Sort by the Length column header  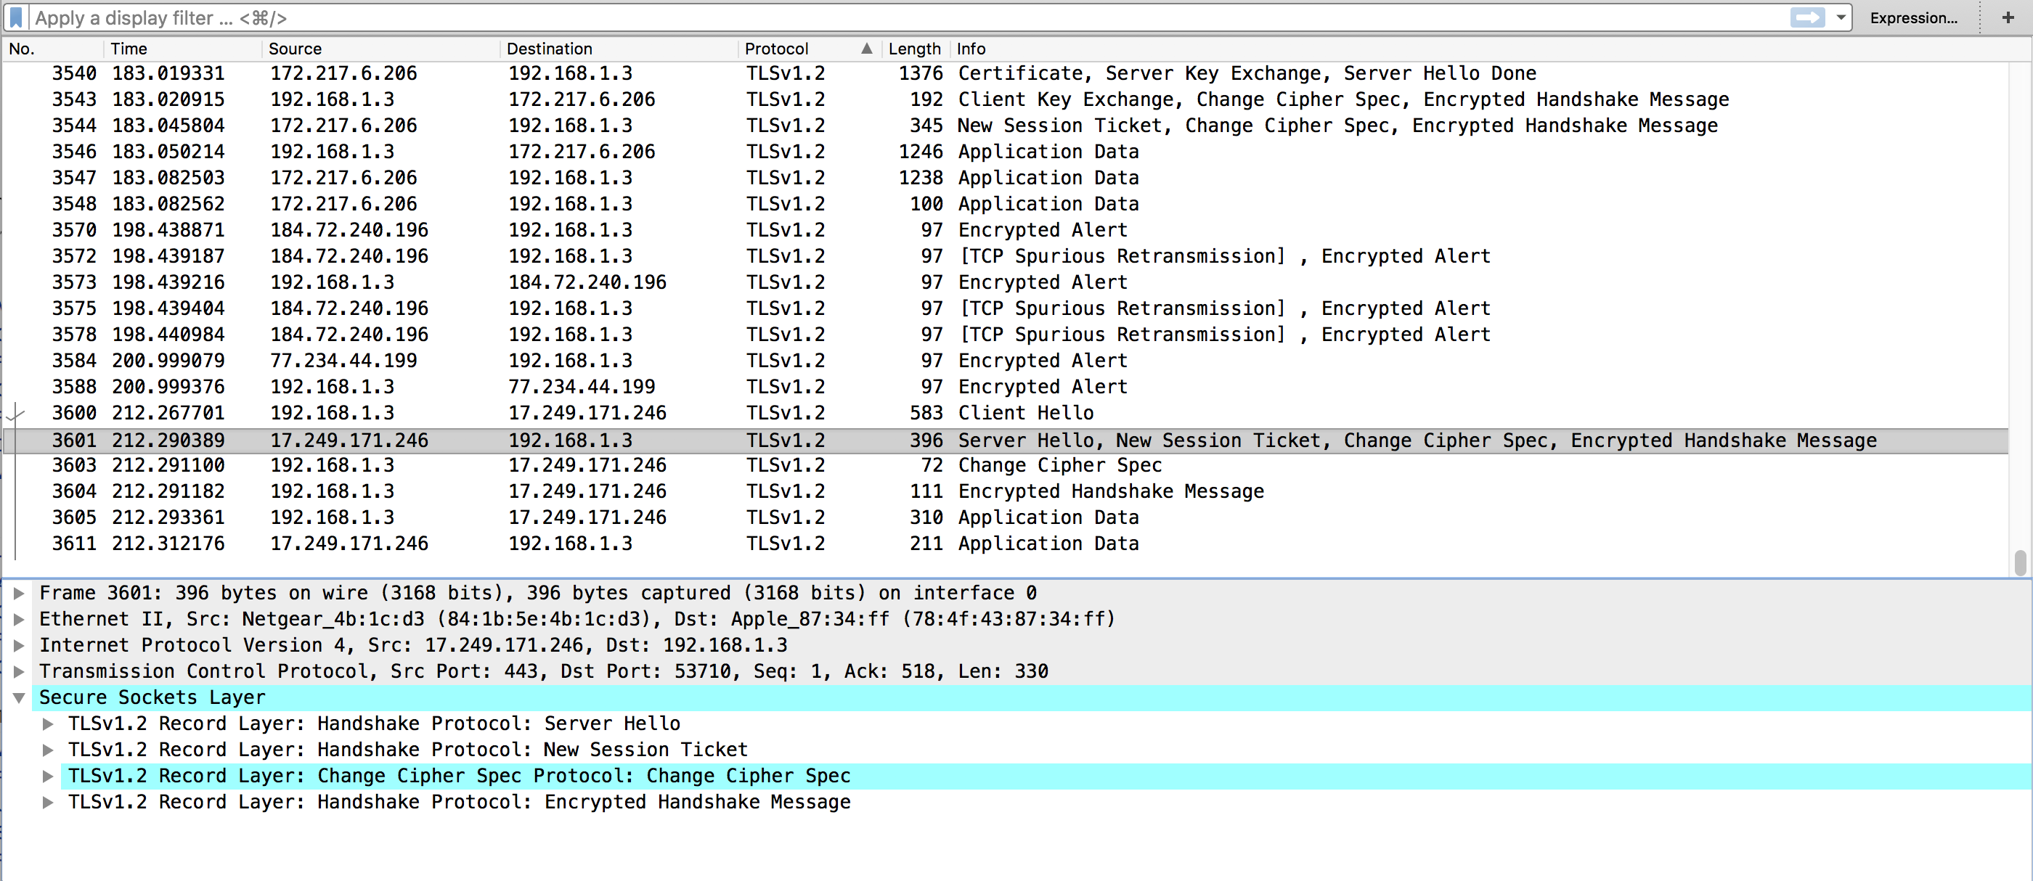(x=913, y=49)
